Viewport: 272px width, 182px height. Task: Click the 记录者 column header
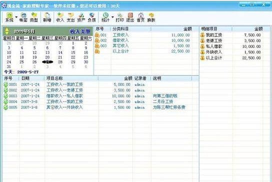(140, 78)
